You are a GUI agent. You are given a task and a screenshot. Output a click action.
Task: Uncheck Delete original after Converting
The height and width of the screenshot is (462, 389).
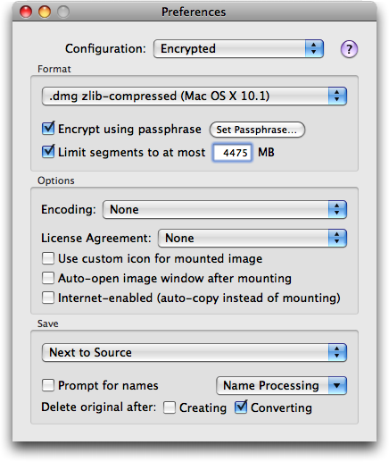[241, 407]
